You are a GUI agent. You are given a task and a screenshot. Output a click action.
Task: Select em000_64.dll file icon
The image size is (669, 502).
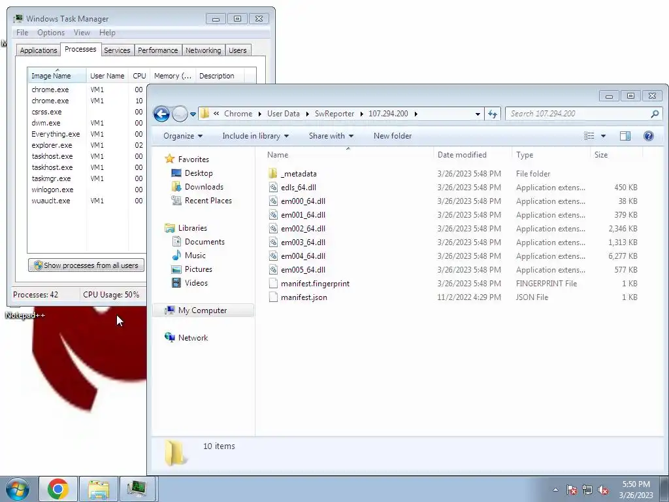[273, 201]
